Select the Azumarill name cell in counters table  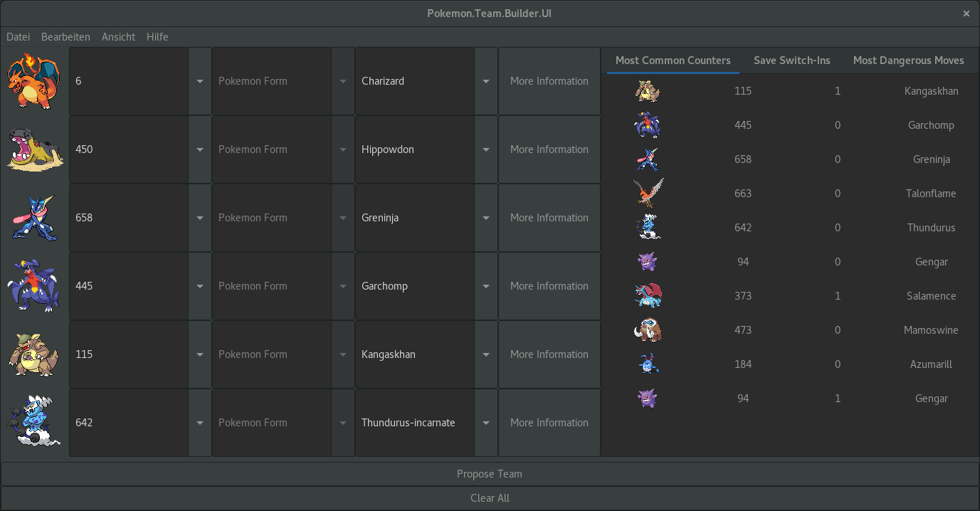[931, 364]
